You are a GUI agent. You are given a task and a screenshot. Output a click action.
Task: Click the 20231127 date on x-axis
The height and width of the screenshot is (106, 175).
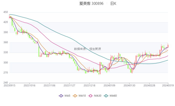coord(69,85)
